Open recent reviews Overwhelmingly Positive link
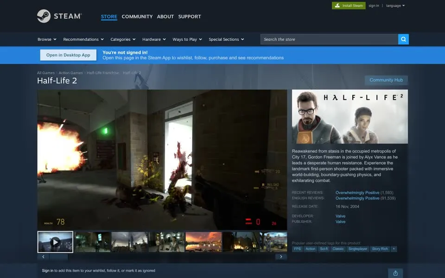This screenshot has width=445, height=278. click(357, 193)
